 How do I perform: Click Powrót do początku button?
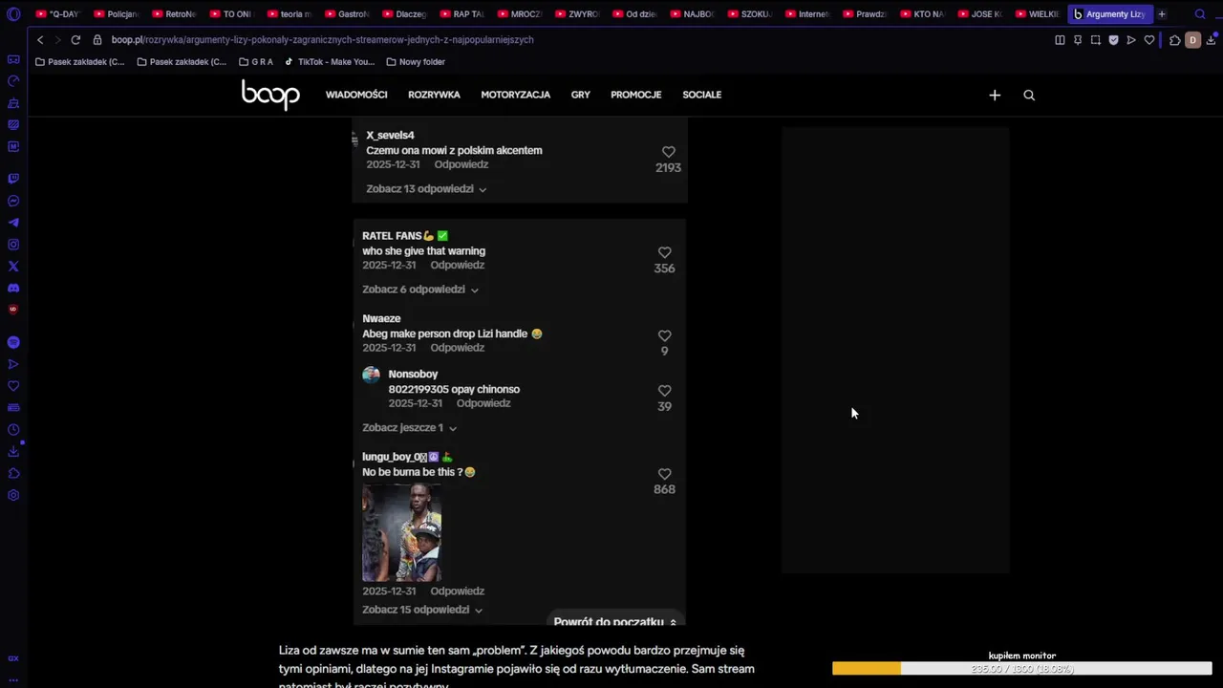tap(615, 621)
